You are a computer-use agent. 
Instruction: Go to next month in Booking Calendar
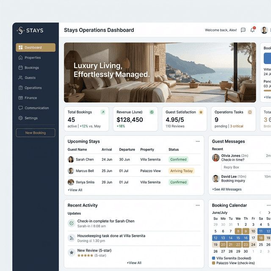click(x=269, y=213)
